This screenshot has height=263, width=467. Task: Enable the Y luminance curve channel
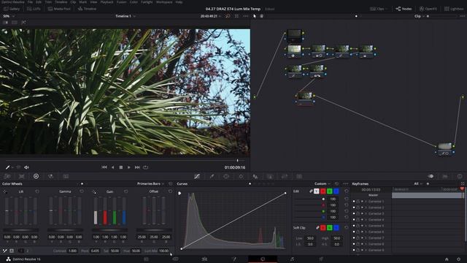(x=316, y=191)
